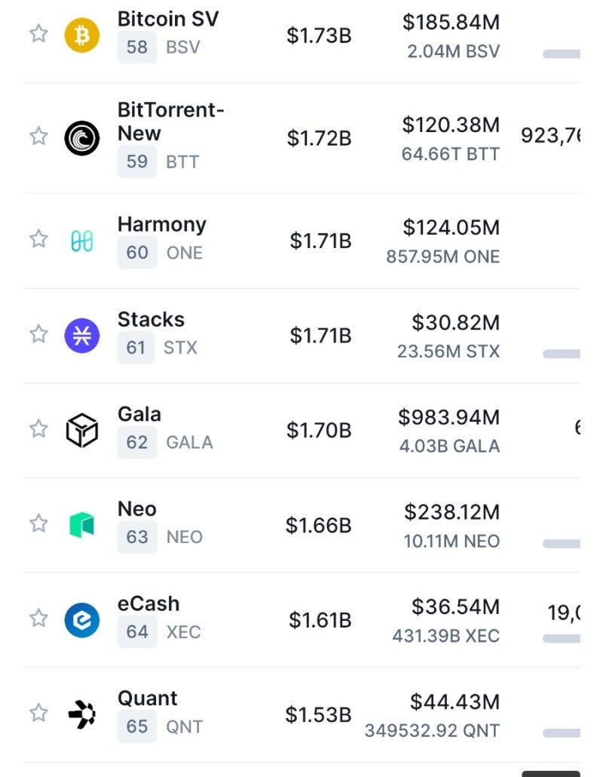Click the Neo green logo
The width and height of the screenshot is (603, 777).
click(81, 524)
